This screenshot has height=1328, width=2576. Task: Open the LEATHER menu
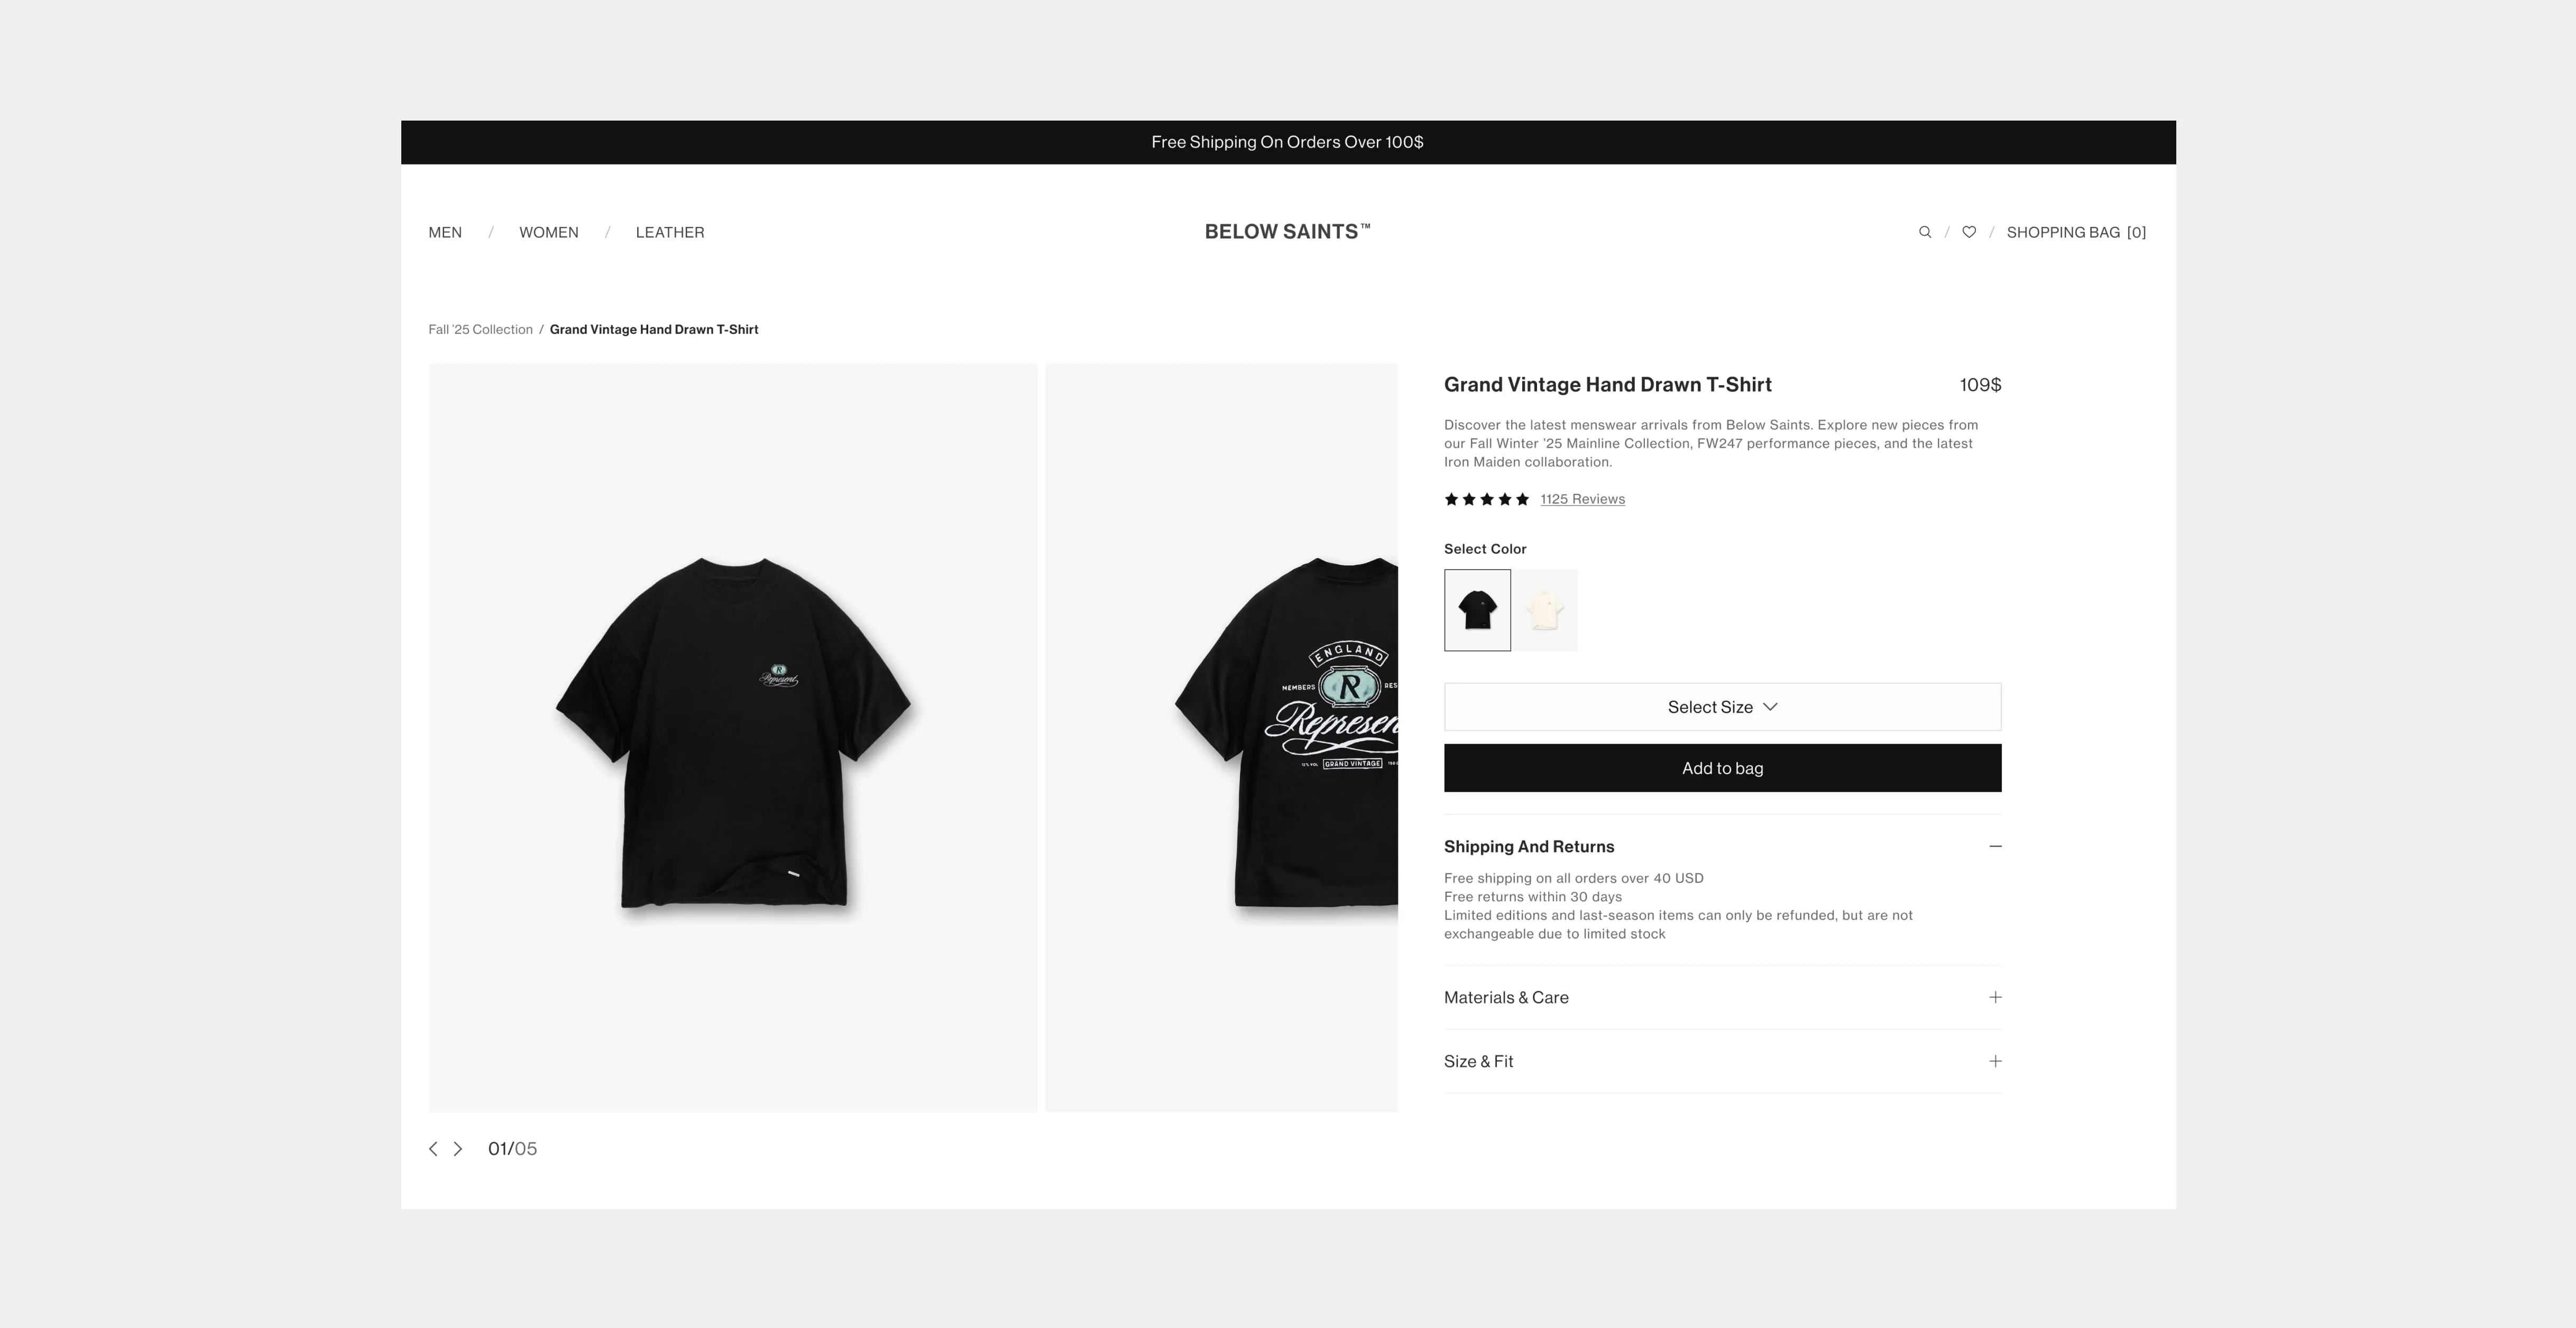click(670, 232)
